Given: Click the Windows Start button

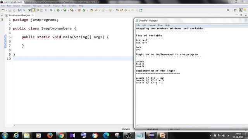Looking at the screenshot, I should coord(5,136).
